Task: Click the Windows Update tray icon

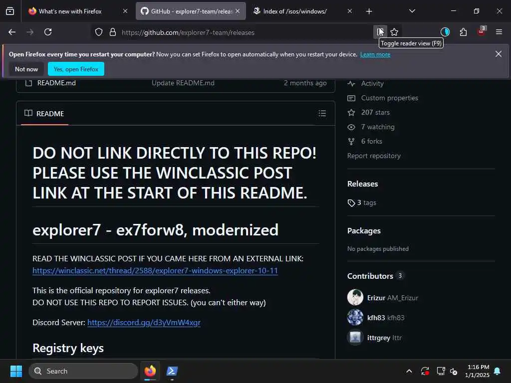Action: coord(425,371)
